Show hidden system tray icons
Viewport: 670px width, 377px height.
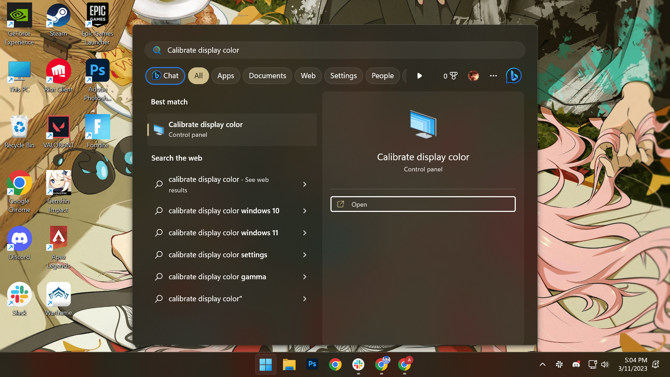[x=542, y=364]
